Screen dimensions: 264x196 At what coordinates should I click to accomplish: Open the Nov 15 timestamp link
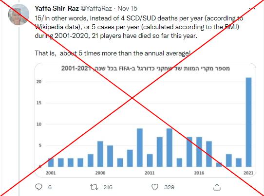tap(127, 8)
